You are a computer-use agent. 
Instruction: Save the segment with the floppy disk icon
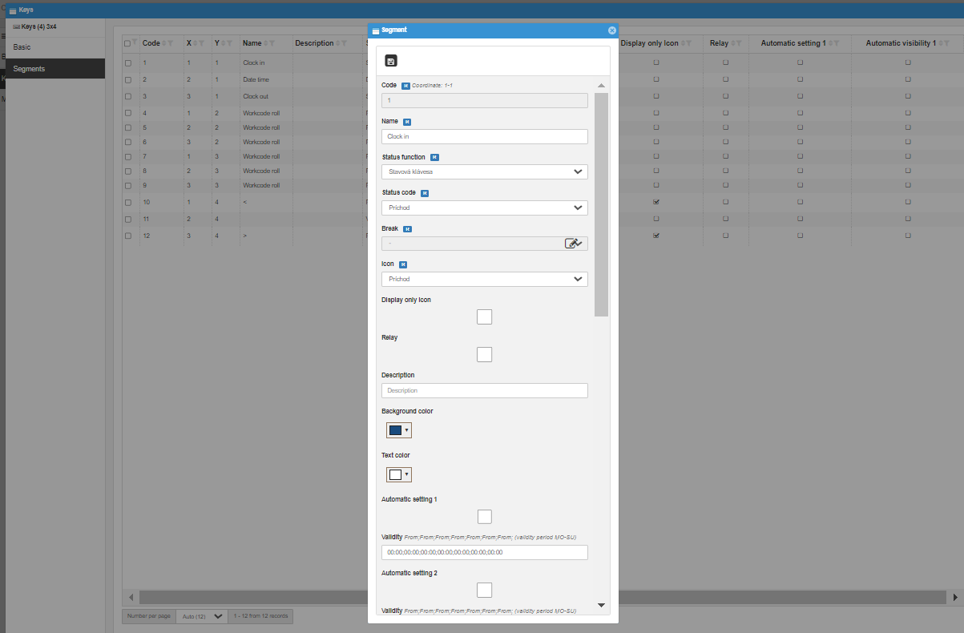(x=391, y=61)
